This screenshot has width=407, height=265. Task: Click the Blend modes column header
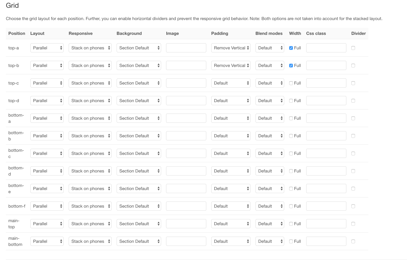(269, 33)
